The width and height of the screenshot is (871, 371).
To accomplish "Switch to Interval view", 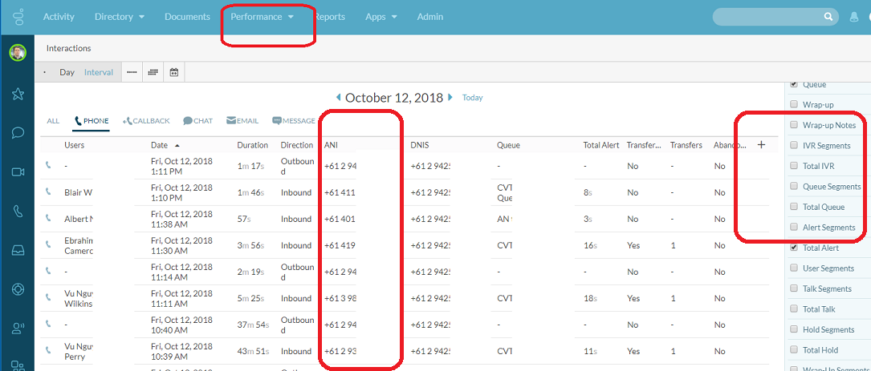I will tap(99, 72).
